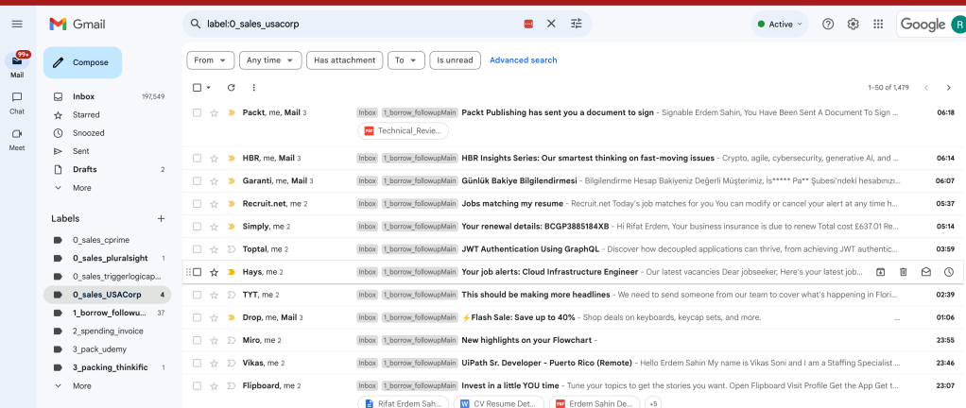
Task: Open the CV Resume Det... attachment chip
Action: 499,404
